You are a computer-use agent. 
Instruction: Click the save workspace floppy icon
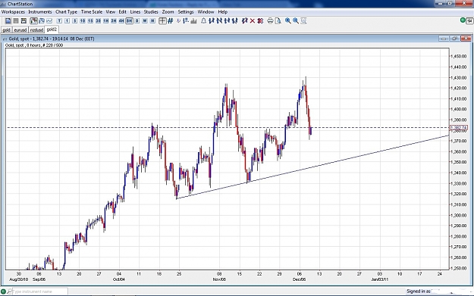pos(24,21)
